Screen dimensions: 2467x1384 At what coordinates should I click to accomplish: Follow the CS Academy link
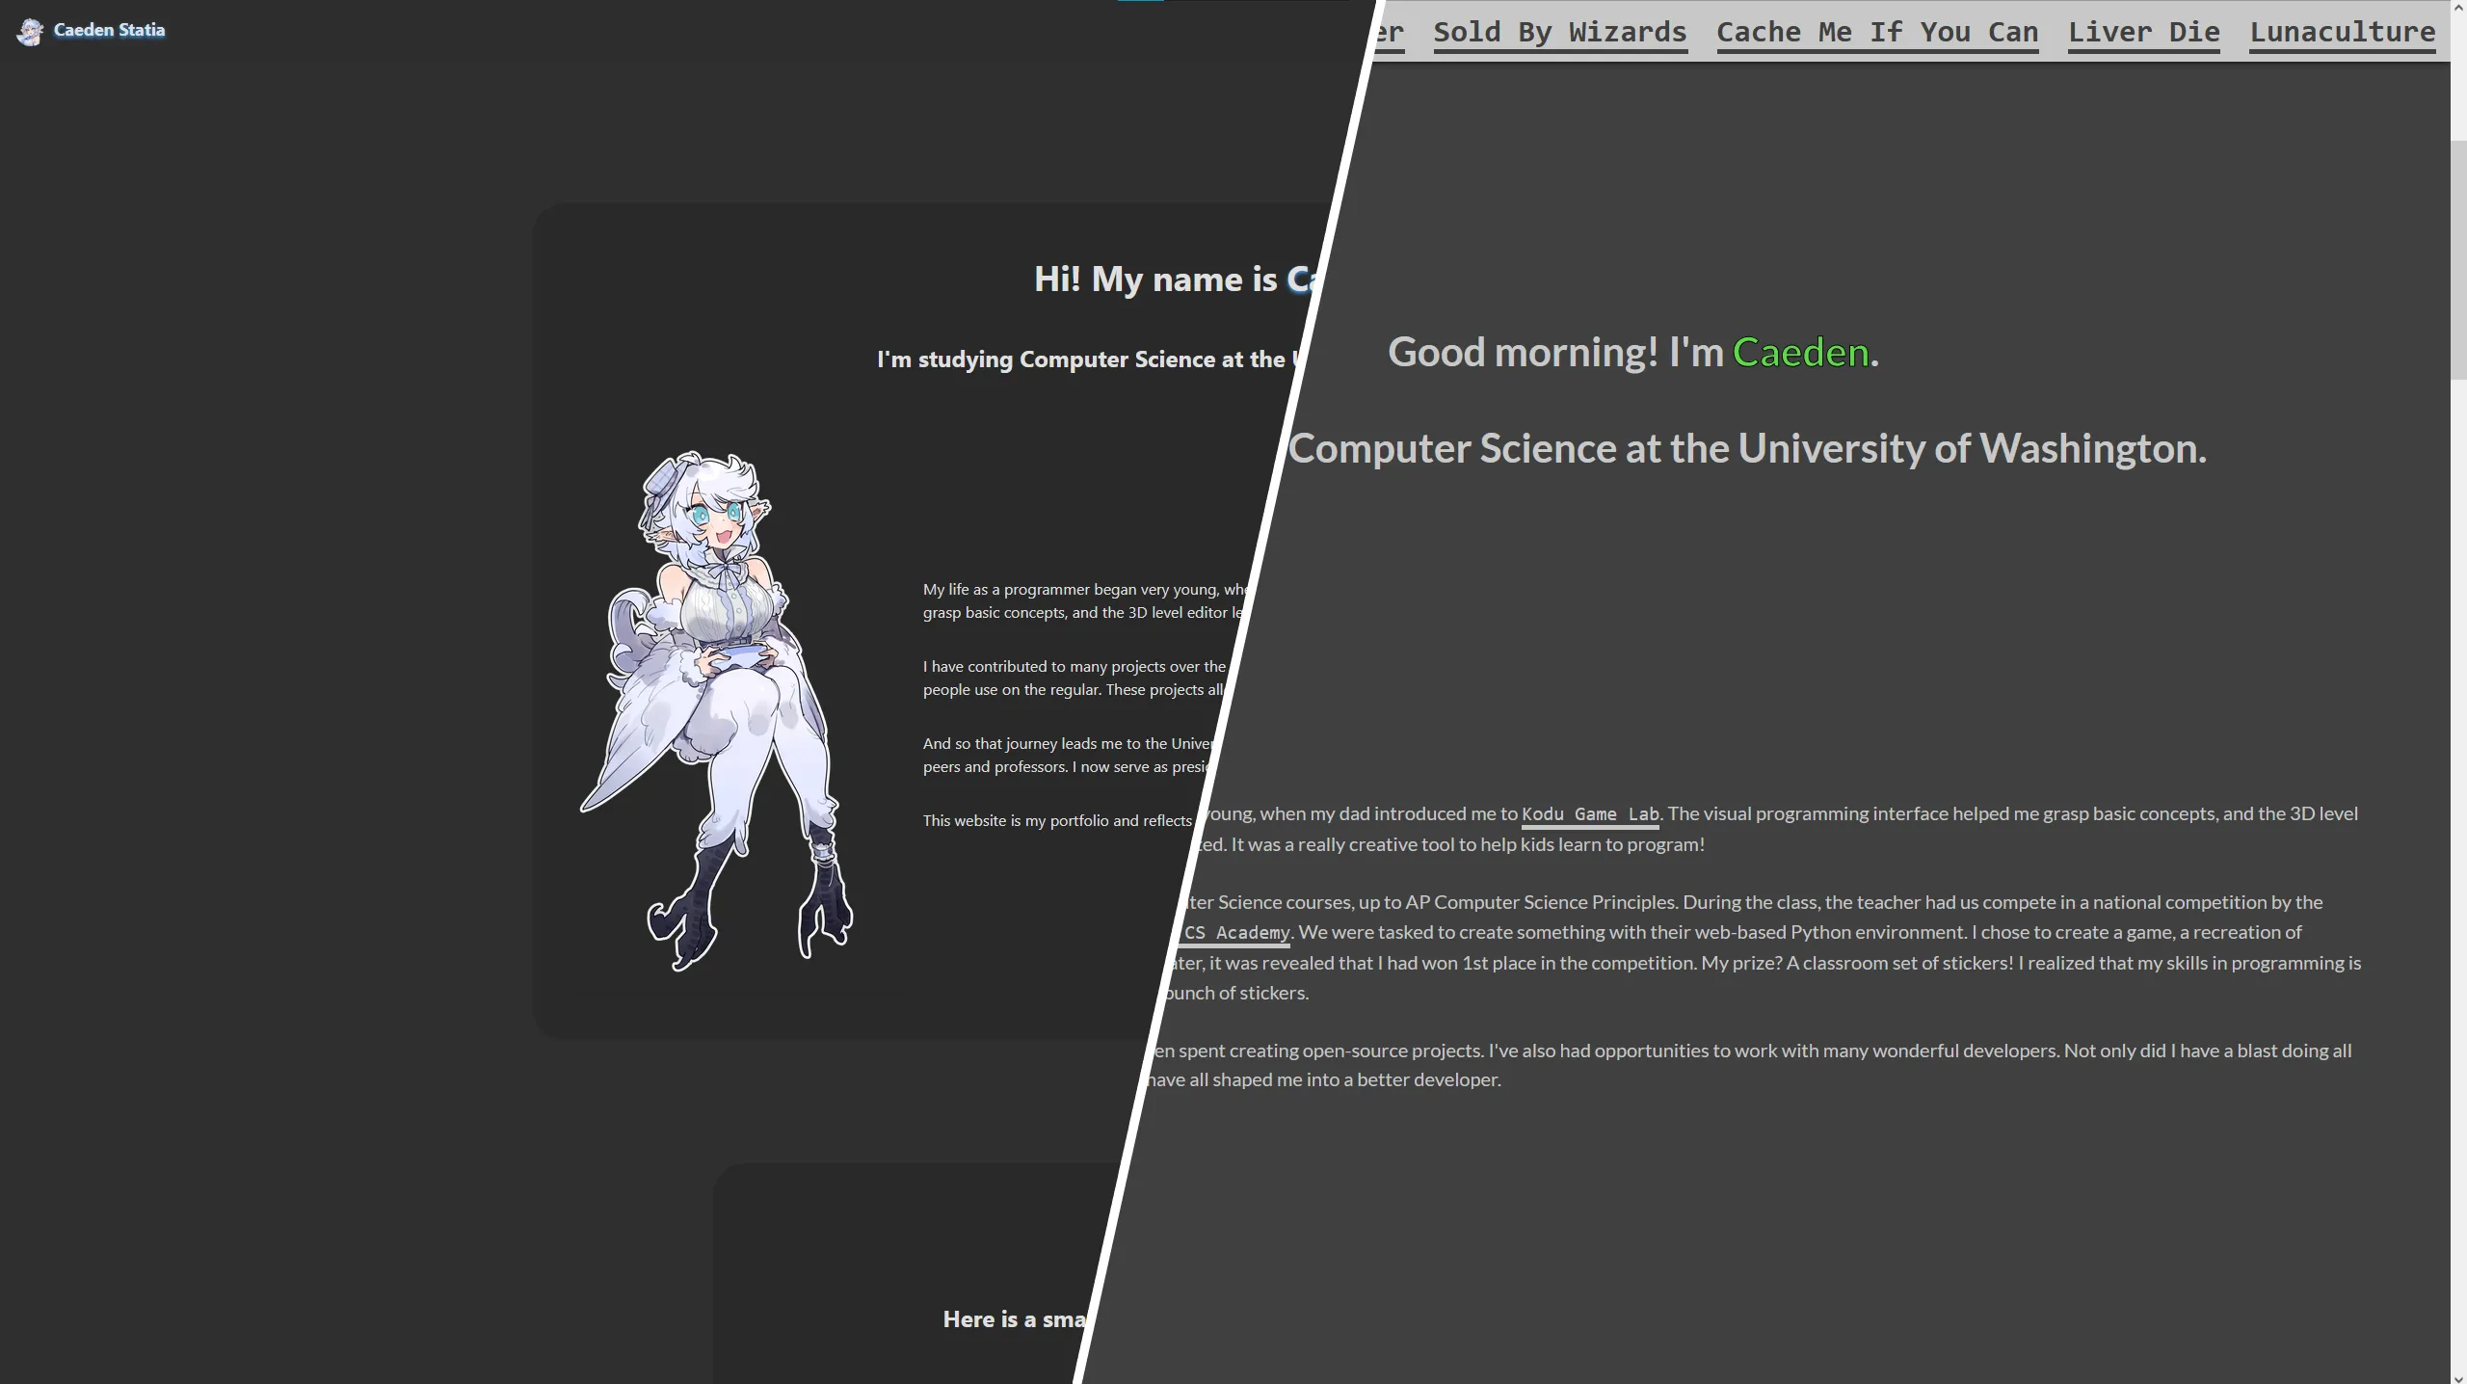pos(1235,933)
